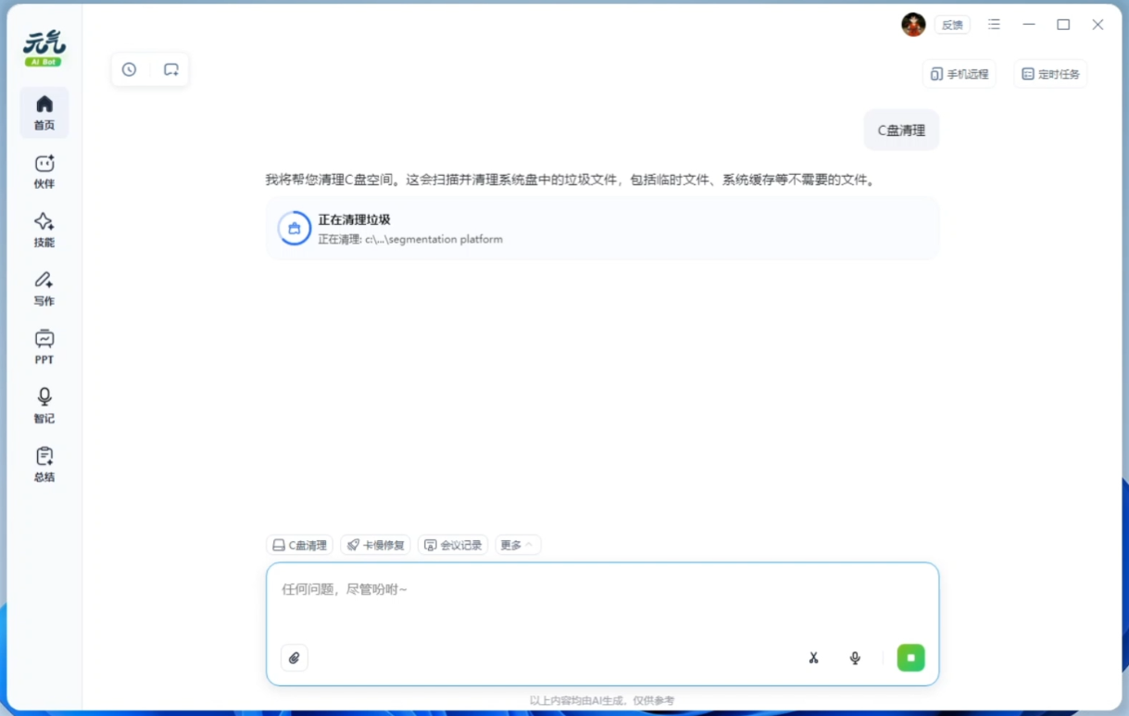The height and width of the screenshot is (716, 1129).
Task: Open the 写作 writing tool
Action: [x=44, y=289]
